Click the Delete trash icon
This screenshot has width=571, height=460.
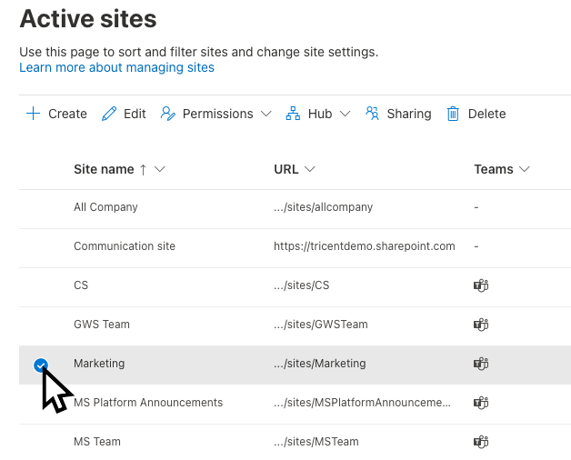point(453,114)
